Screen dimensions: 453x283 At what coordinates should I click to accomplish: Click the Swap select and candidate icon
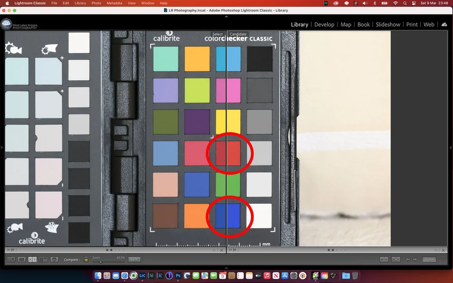pyautogui.click(x=384, y=259)
